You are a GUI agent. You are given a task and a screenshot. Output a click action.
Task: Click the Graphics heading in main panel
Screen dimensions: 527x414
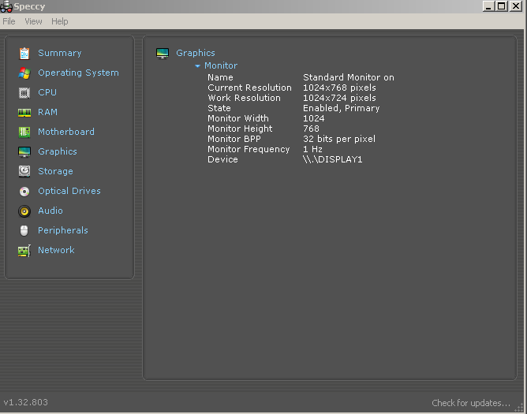click(x=196, y=53)
